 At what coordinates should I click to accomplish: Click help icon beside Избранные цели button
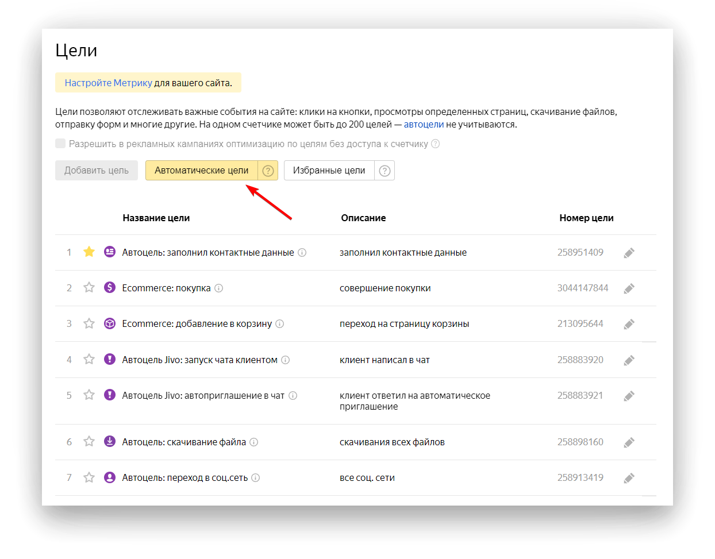[x=385, y=171]
